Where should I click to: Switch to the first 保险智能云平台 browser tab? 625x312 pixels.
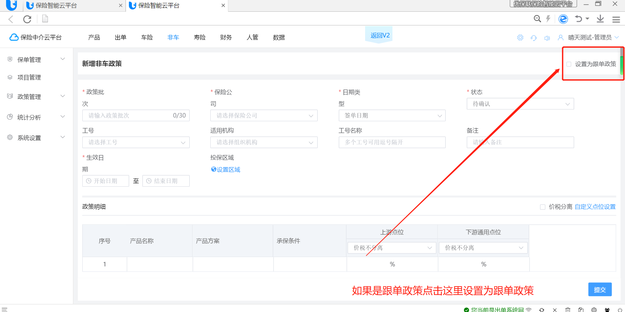(74, 6)
